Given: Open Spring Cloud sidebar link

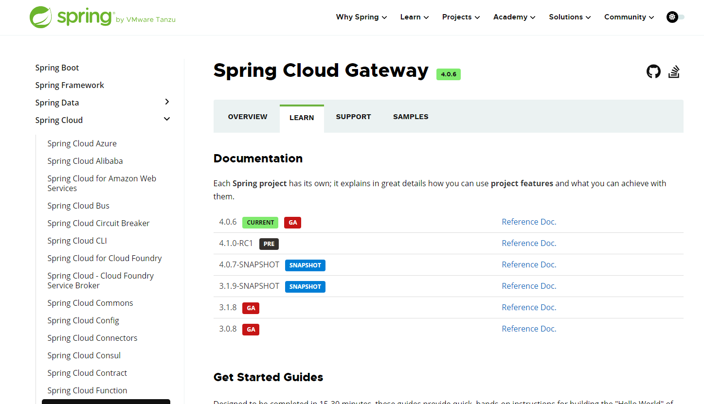Looking at the screenshot, I should (x=59, y=120).
